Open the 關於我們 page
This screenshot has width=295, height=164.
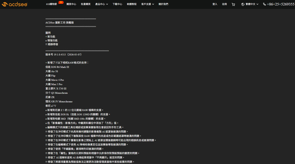163,4
